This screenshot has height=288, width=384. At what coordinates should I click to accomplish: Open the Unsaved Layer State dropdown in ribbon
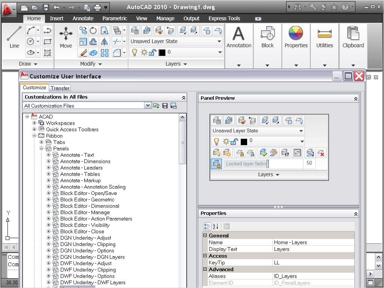[219, 42]
